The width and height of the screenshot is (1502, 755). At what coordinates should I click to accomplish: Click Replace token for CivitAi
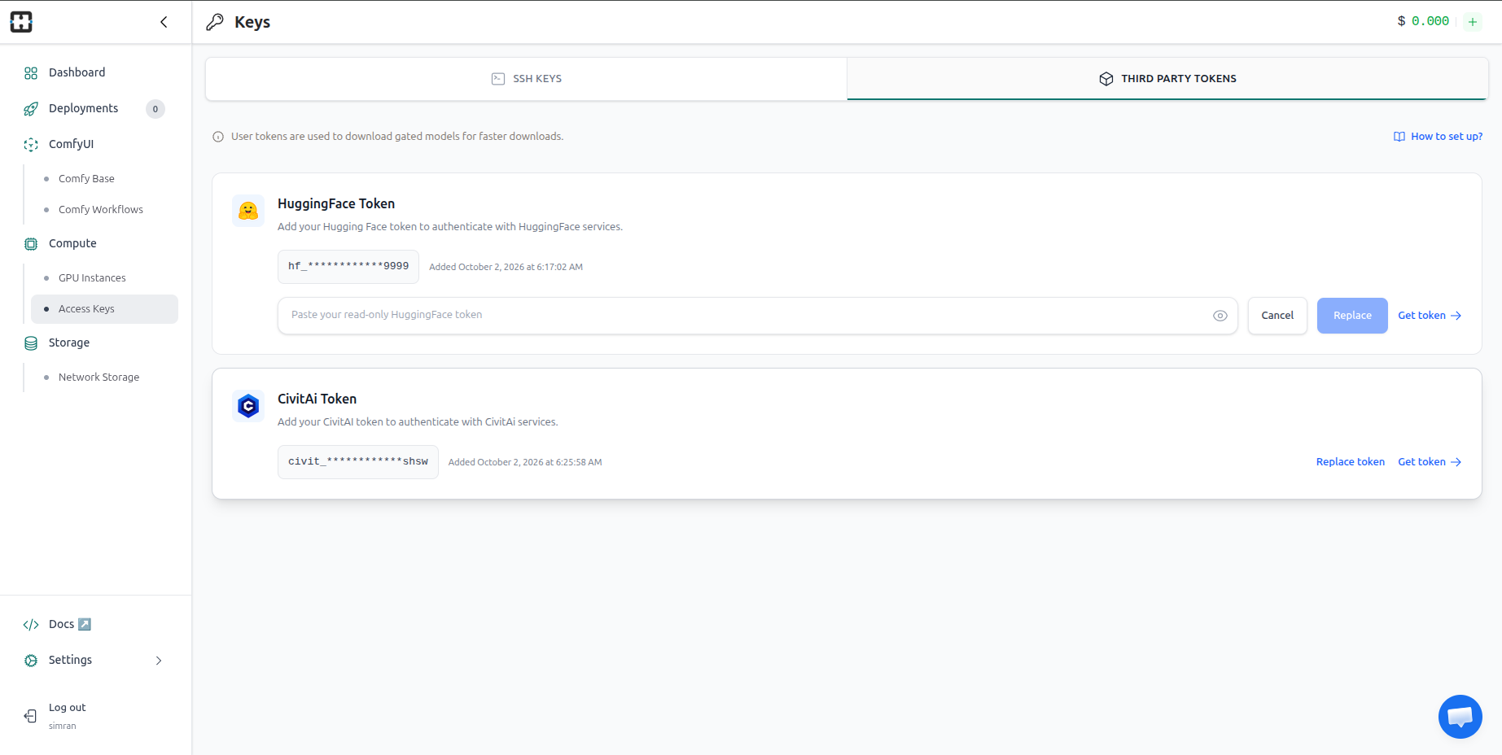1350,461
